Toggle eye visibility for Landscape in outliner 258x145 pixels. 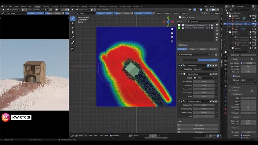[x=253, y=24]
